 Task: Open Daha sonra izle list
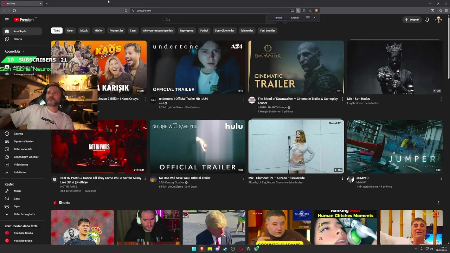[22, 149]
